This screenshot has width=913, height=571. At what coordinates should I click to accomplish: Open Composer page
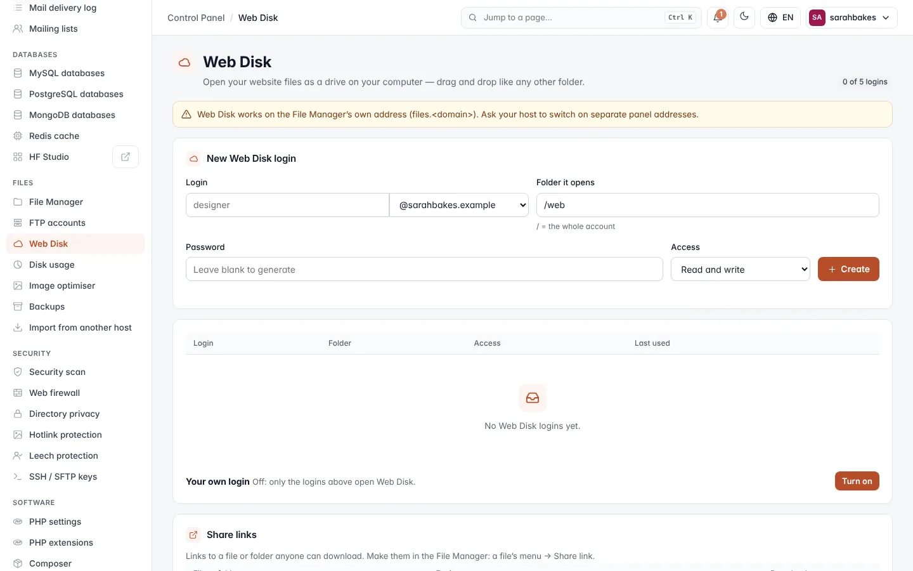[x=75, y=563]
